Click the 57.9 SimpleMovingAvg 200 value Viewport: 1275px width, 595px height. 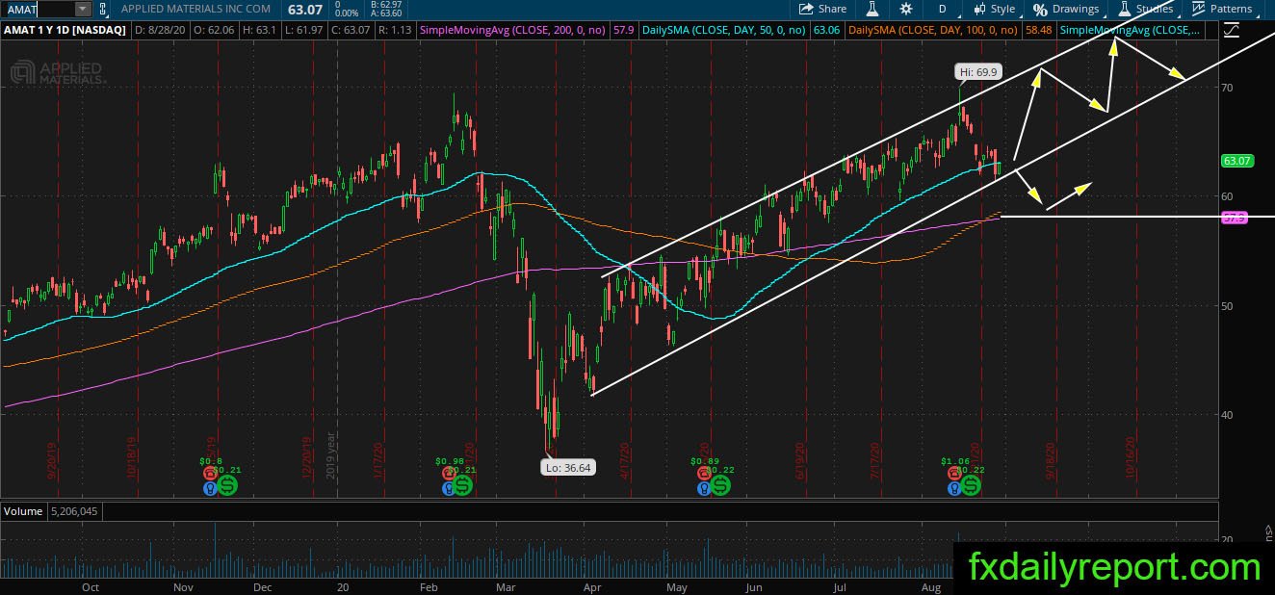(623, 30)
